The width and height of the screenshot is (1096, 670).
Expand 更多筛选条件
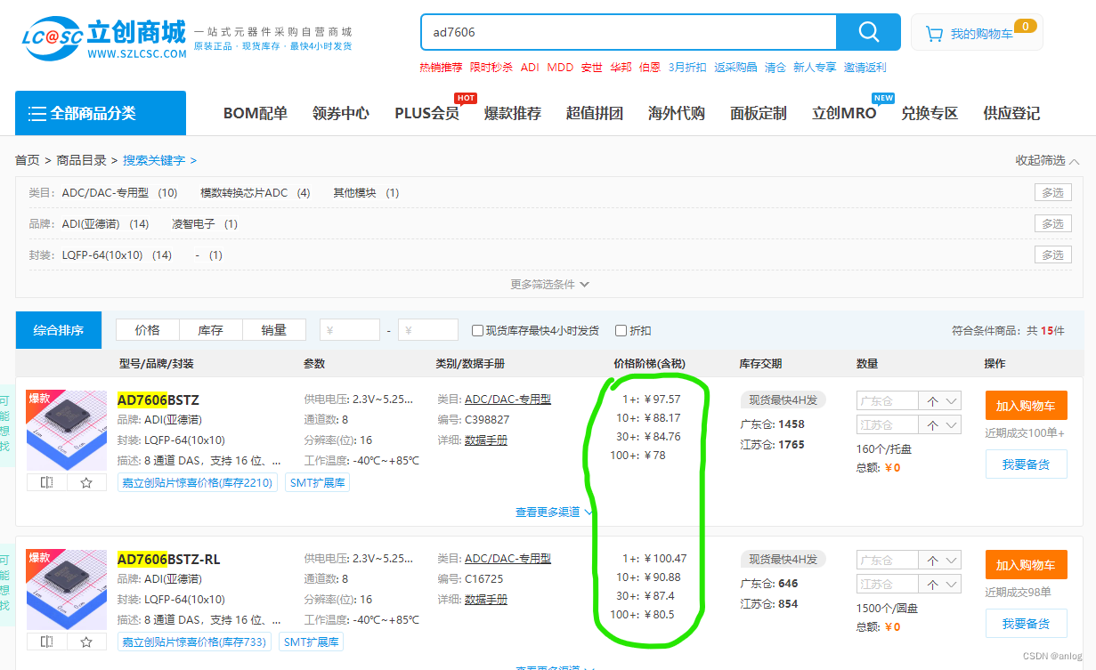tap(549, 285)
